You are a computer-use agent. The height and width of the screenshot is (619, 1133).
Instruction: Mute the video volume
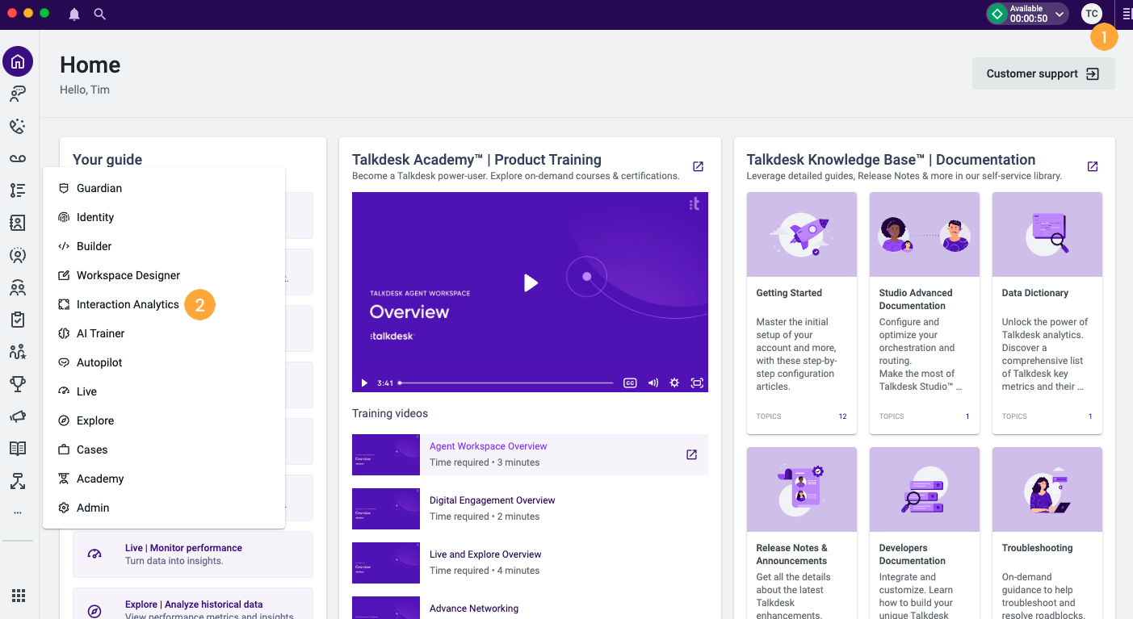tap(653, 383)
